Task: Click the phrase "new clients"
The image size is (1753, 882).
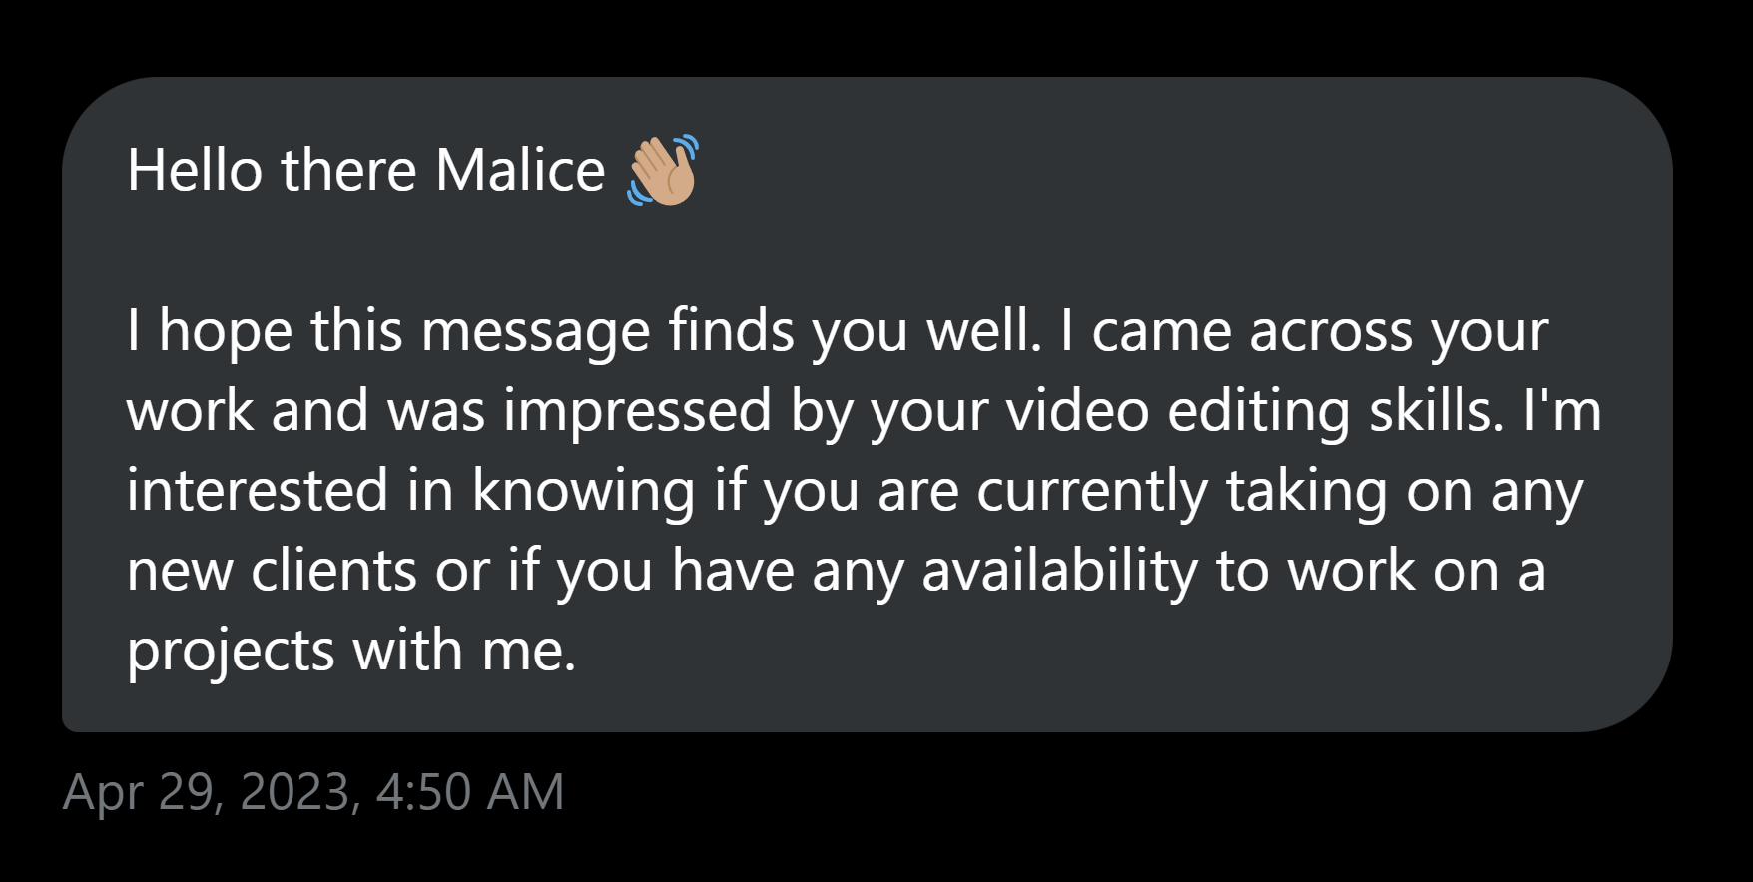Action: click(272, 571)
